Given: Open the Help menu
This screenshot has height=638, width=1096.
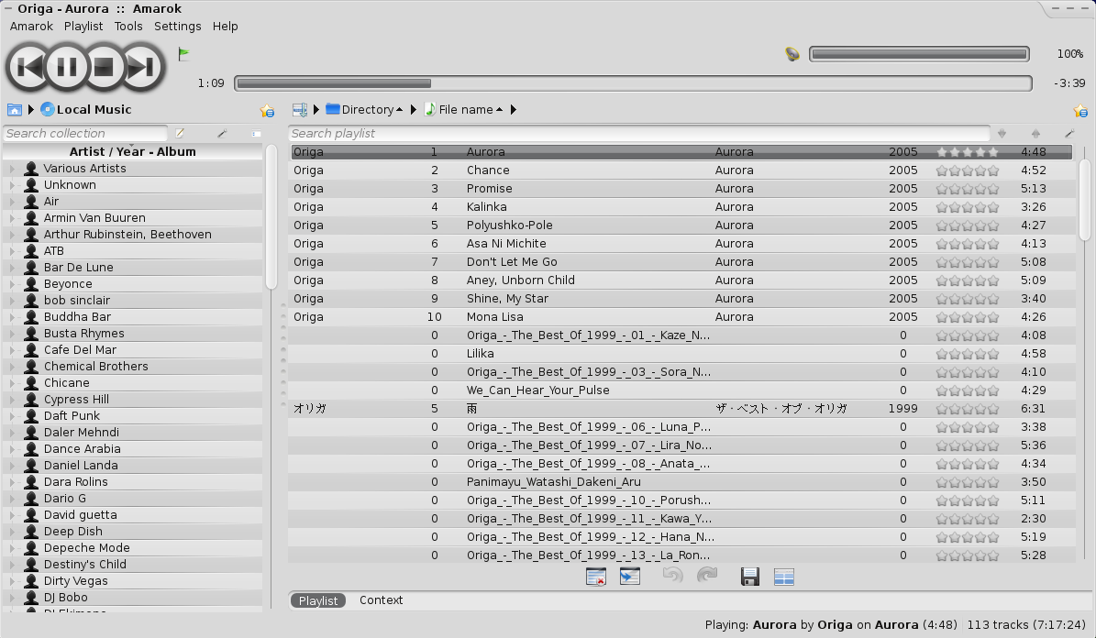Looking at the screenshot, I should pyautogui.click(x=225, y=26).
